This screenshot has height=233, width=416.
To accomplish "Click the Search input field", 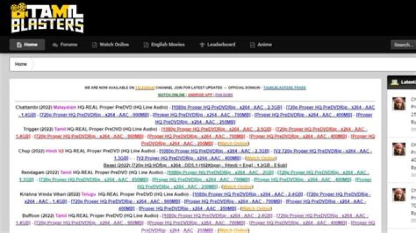I will click(403, 44).
